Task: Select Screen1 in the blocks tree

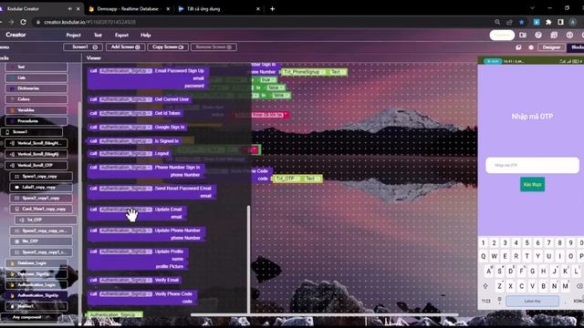Action: point(32,131)
